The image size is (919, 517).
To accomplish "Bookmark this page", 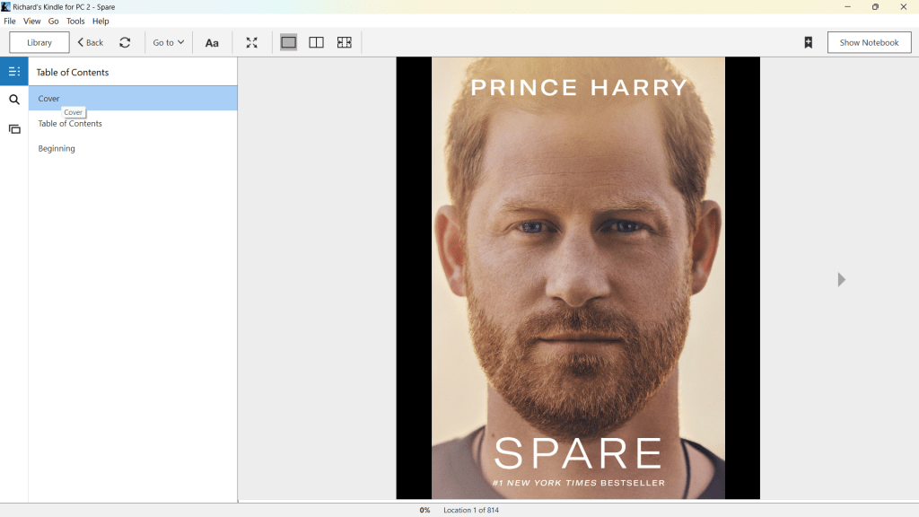I will point(808,42).
